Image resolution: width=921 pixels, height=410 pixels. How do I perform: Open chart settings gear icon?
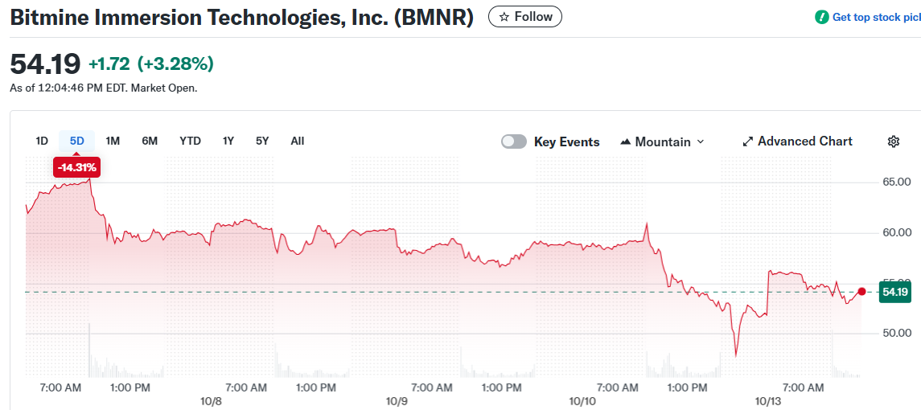tap(893, 141)
